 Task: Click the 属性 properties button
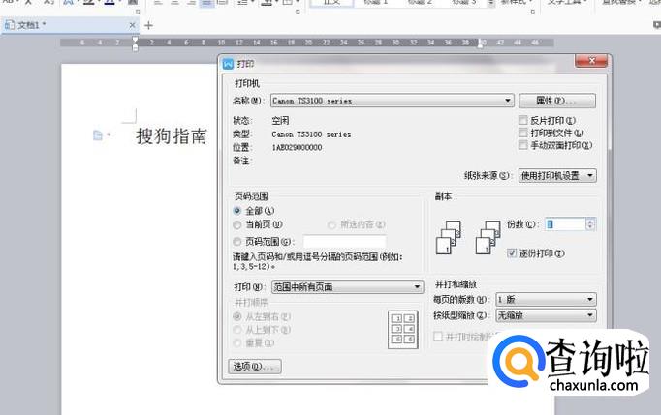tap(557, 101)
